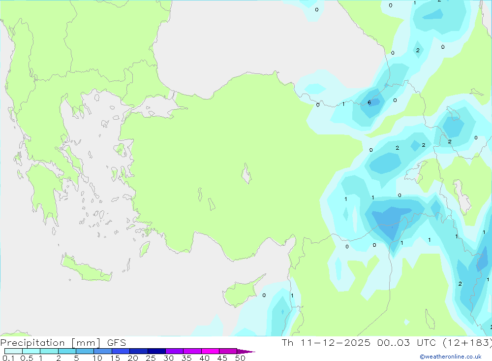Click the '35' legend scale label

tap(186, 358)
